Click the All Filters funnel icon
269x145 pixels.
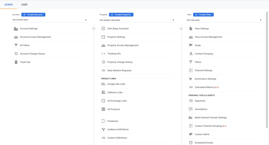tap(16, 45)
